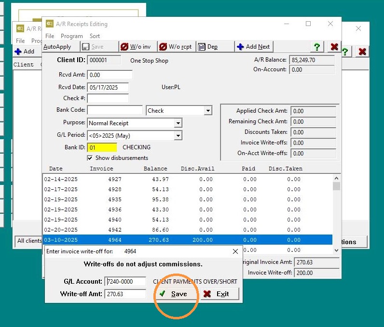Expand the Check payment type dropdown

click(208, 111)
